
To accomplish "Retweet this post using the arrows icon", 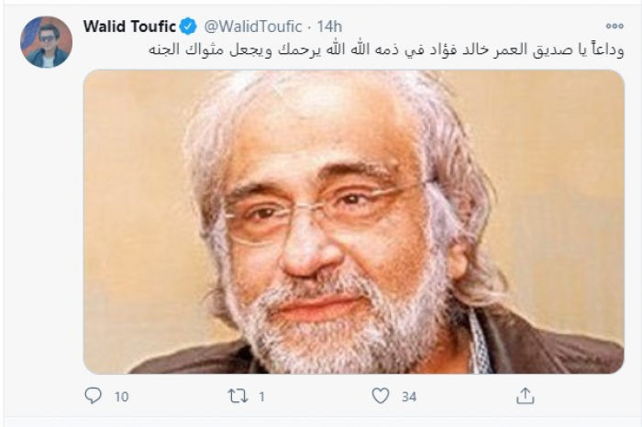I will (x=238, y=396).
